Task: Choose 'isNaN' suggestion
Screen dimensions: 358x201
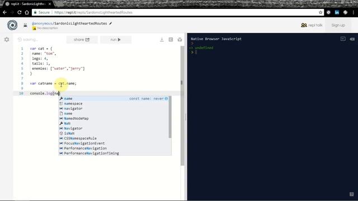Action: [x=114, y=133]
